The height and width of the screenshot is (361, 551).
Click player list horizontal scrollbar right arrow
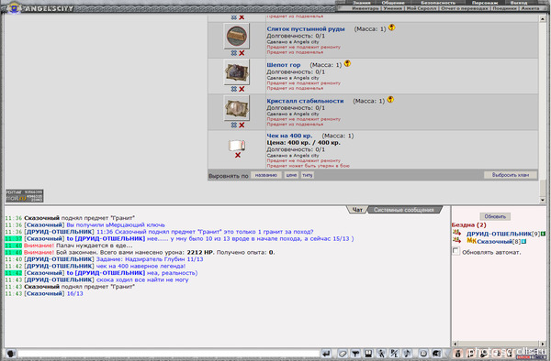(542, 344)
